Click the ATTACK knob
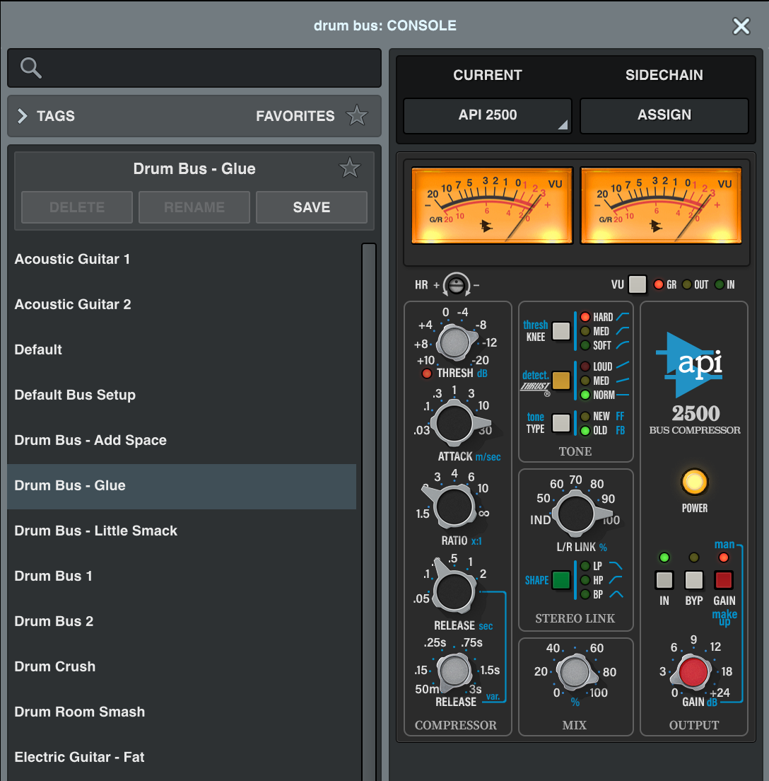This screenshot has width=769, height=781. [x=454, y=424]
